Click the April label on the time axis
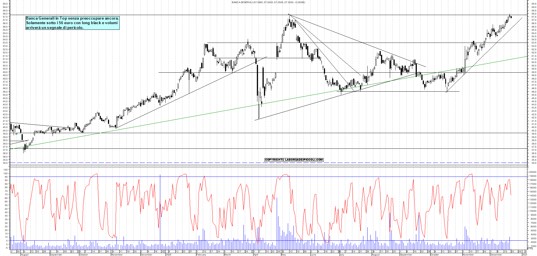This screenshot has height=256, width=537. click(x=256, y=255)
